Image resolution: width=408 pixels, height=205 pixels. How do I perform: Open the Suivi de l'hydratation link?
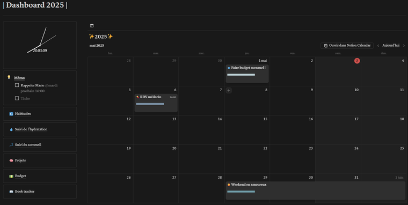[31, 129]
